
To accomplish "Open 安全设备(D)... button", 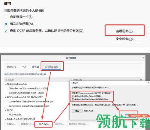I will (x=125, y=39).
